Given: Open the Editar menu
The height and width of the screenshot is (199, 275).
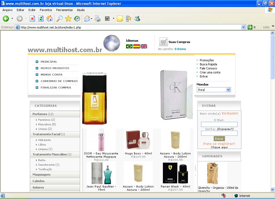Looking at the screenshot, I should coord(20,10).
